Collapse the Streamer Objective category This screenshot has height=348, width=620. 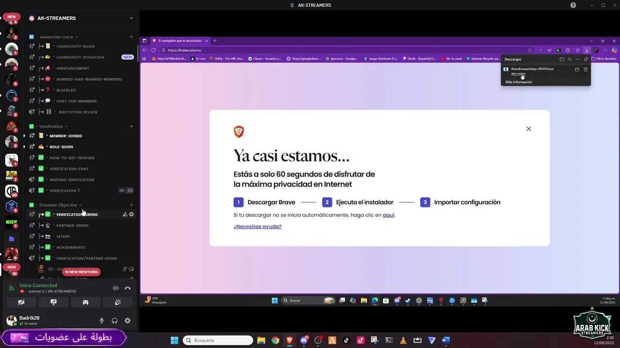(61, 205)
